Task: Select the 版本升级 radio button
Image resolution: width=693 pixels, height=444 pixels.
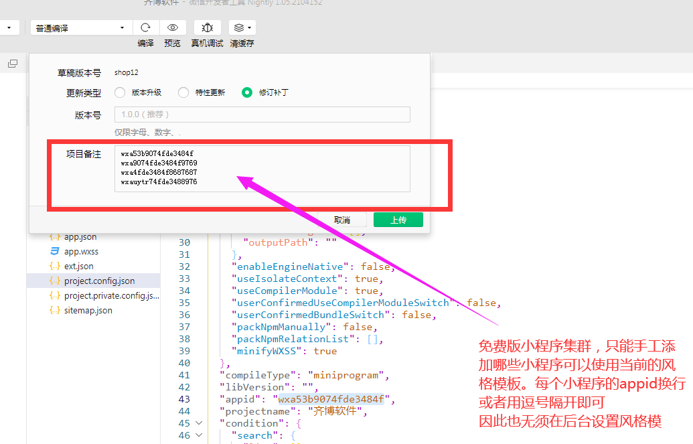Action: (x=120, y=92)
